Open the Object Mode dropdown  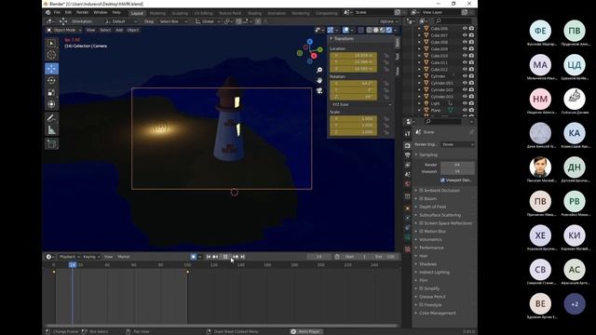64,30
